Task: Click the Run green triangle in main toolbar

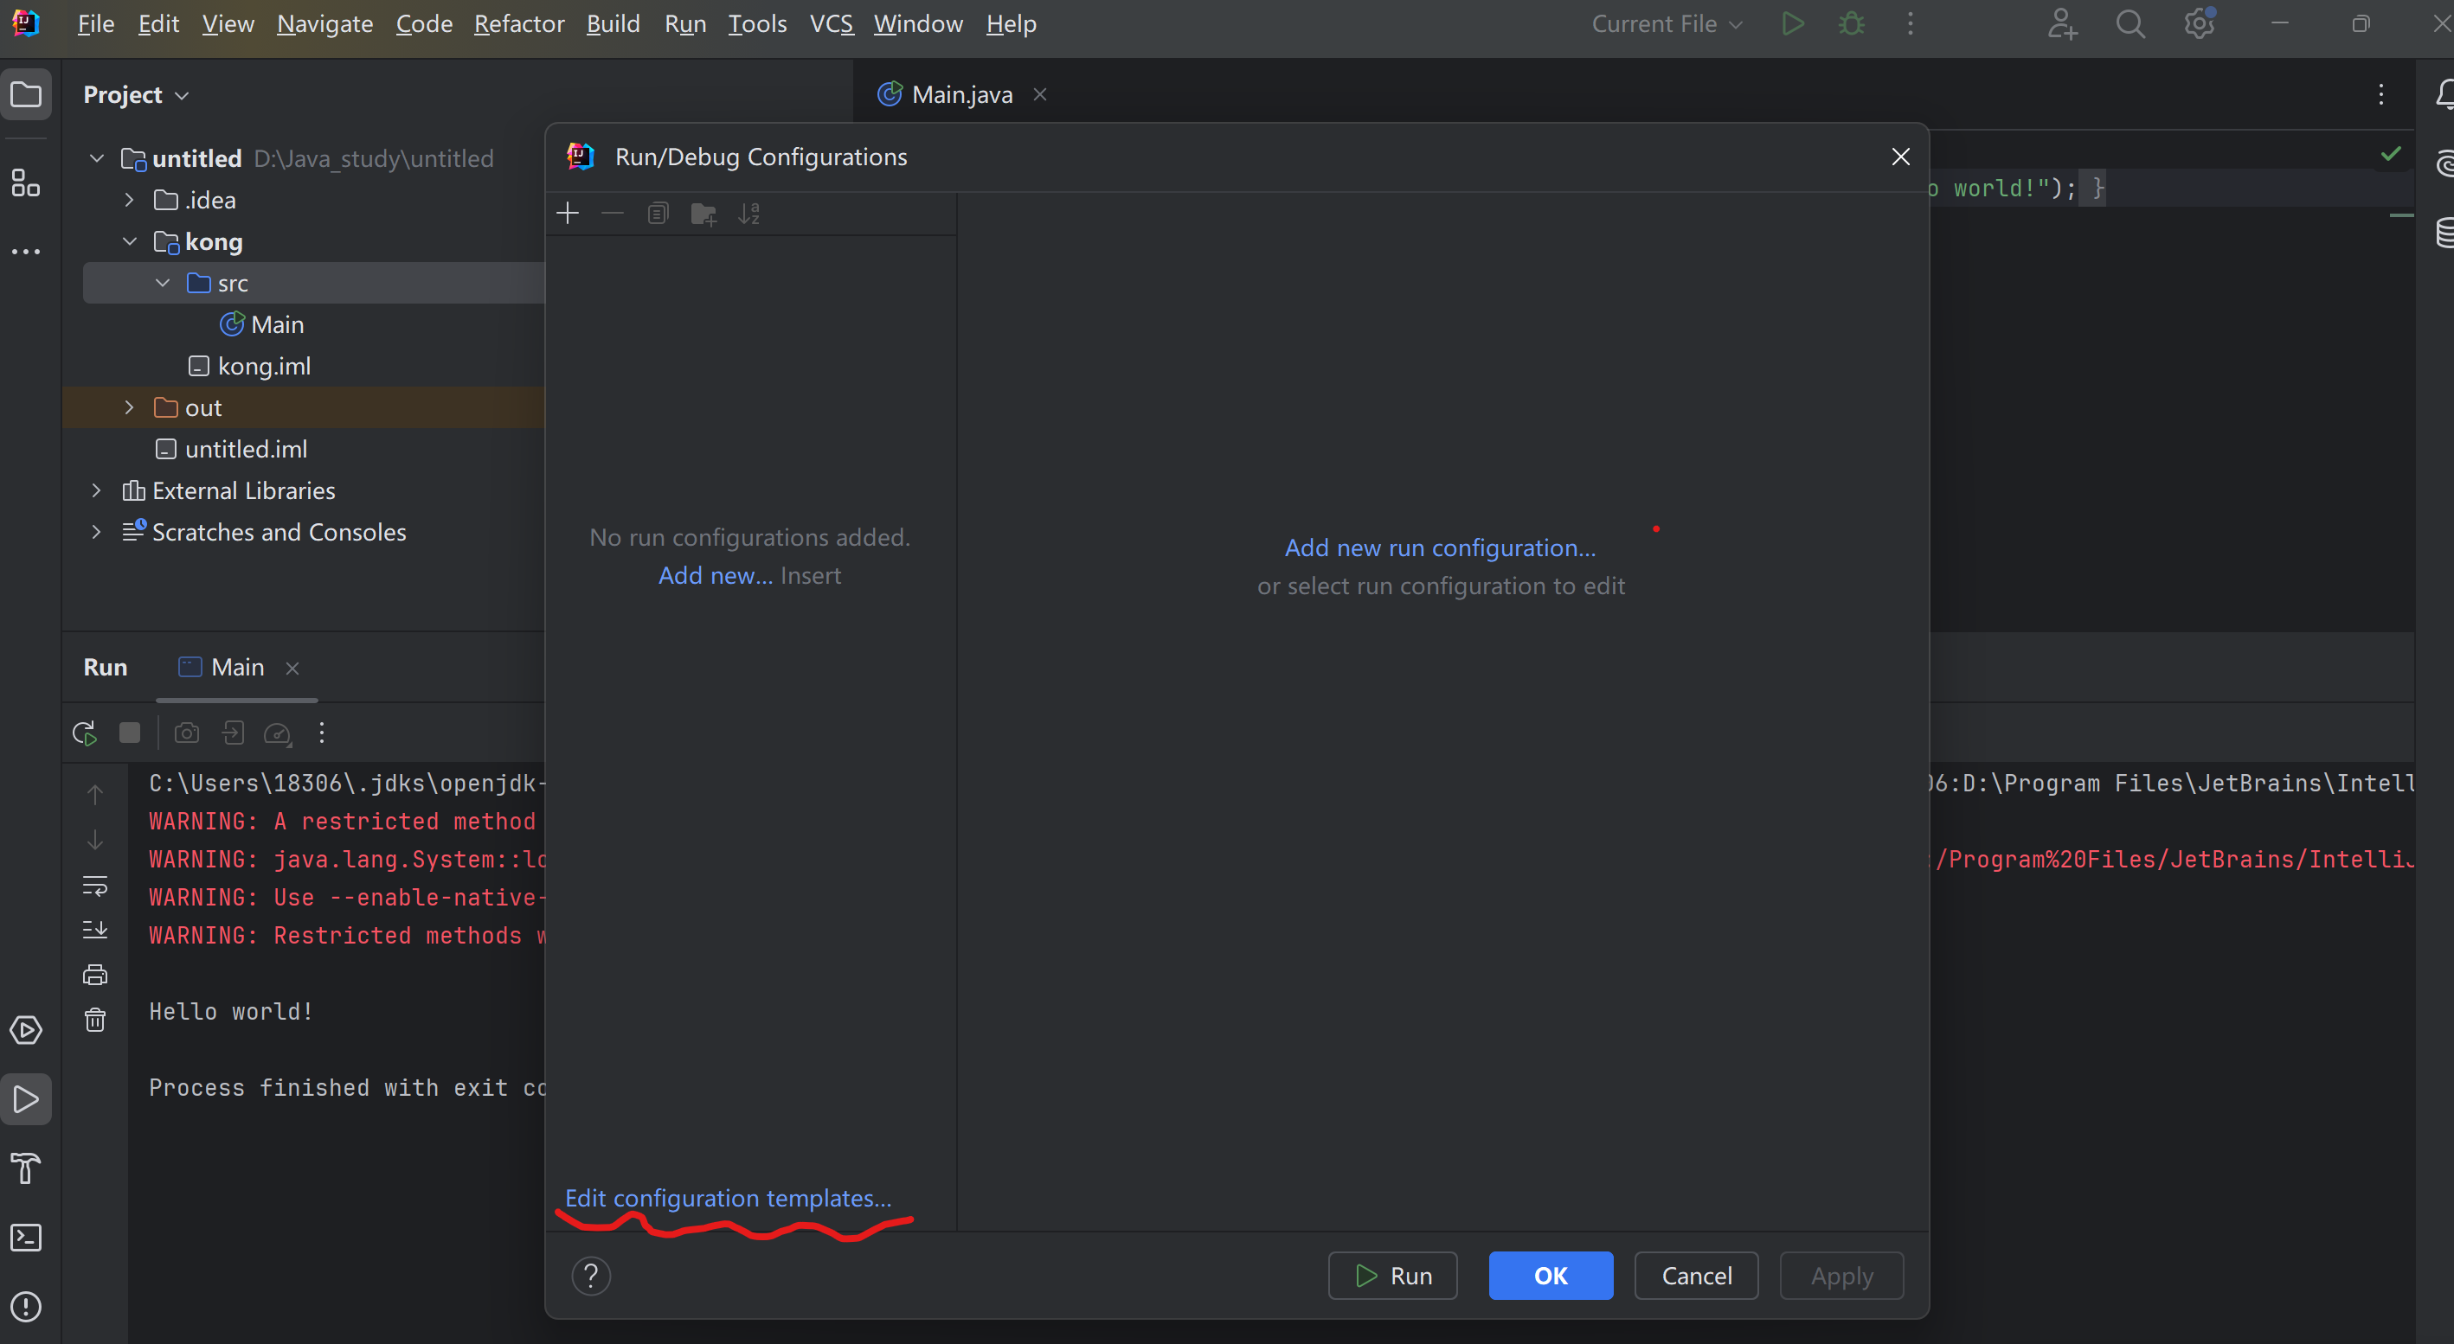Action: pyautogui.click(x=1792, y=24)
